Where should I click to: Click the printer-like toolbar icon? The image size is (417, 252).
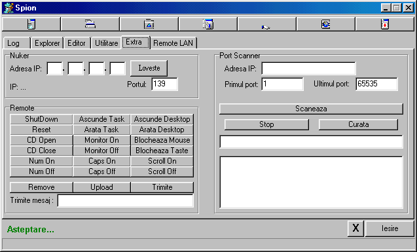(90, 24)
